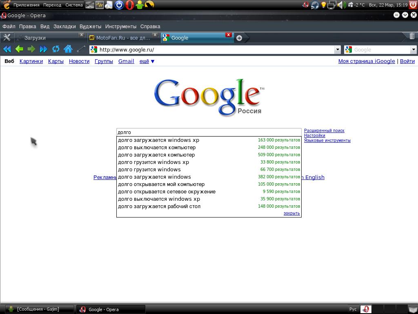Click the weather applet showing -2 °C
The height and width of the screenshot is (314, 418).
[x=356, y=5]
